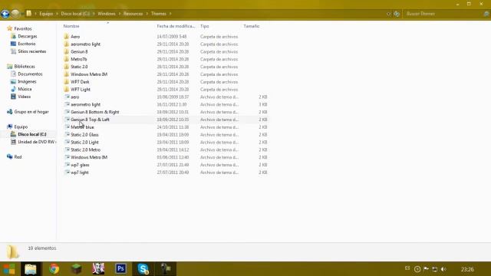Click the forward navigation arrow
491x276 pixels.
coord(15,14)
